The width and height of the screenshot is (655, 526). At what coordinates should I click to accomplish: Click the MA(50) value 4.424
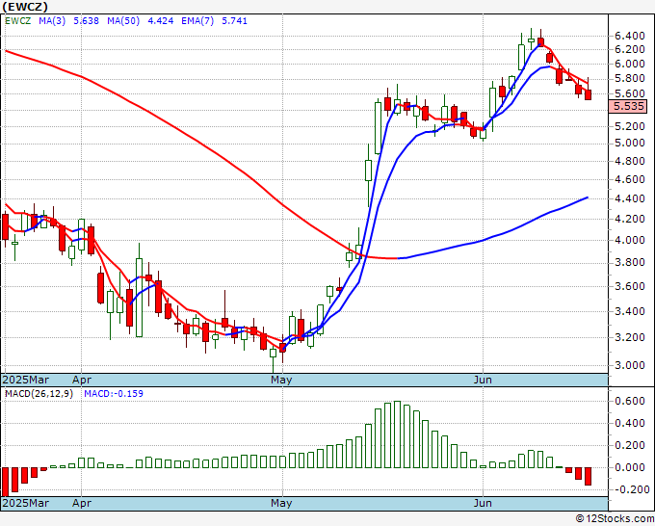[161, 21]
